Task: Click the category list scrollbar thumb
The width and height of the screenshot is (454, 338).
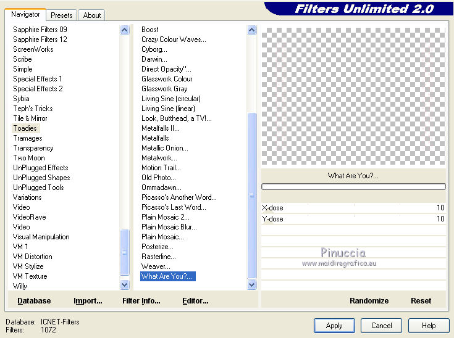Action: pyautogui.click(x=125, y=252)
